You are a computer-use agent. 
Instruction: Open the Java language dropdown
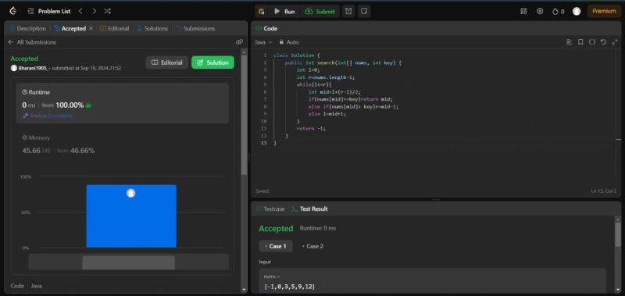tap(263, 42)
